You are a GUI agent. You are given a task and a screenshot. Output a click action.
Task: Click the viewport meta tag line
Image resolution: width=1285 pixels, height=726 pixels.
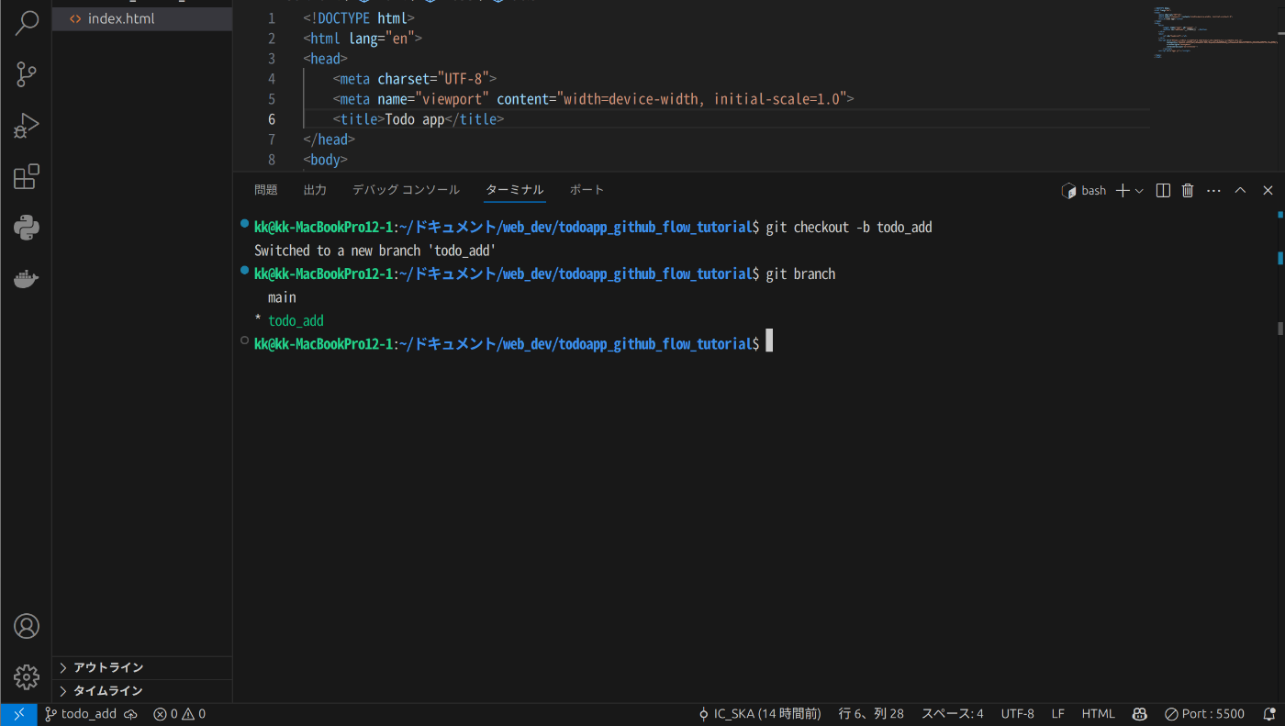594,99
